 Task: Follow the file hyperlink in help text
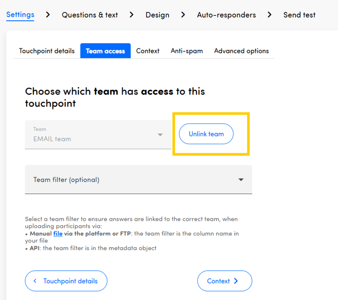tap(58, 234)
